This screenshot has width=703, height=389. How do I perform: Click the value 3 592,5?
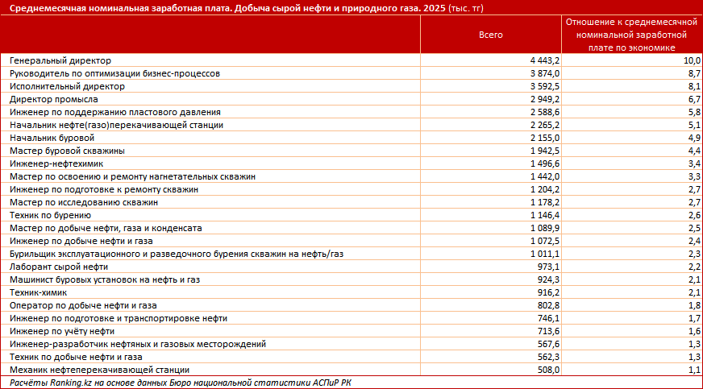(545, 86)
